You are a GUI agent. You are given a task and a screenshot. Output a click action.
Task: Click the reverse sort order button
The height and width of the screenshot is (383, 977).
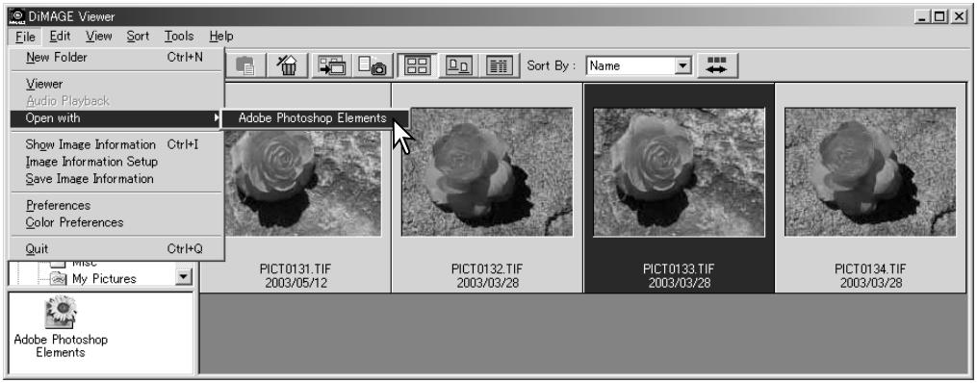[x=717, y=65]
